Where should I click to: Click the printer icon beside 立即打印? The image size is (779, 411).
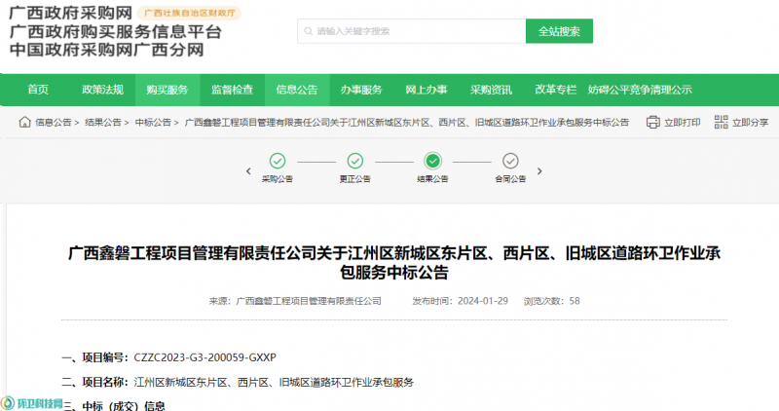click(652, 123)
